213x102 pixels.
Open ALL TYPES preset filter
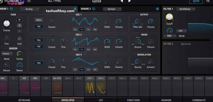tap(54, 1)
